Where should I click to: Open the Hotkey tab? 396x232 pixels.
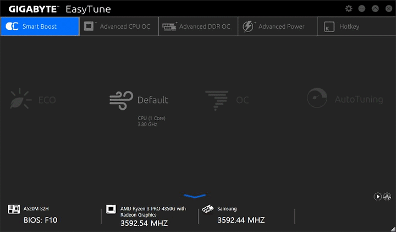coord(356,26)
